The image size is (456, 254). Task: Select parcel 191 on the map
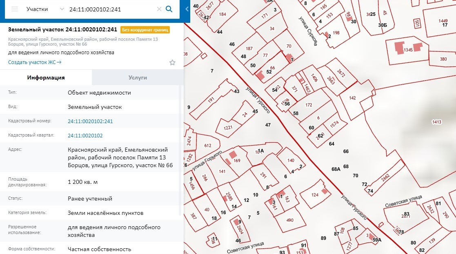coord(211,99)
